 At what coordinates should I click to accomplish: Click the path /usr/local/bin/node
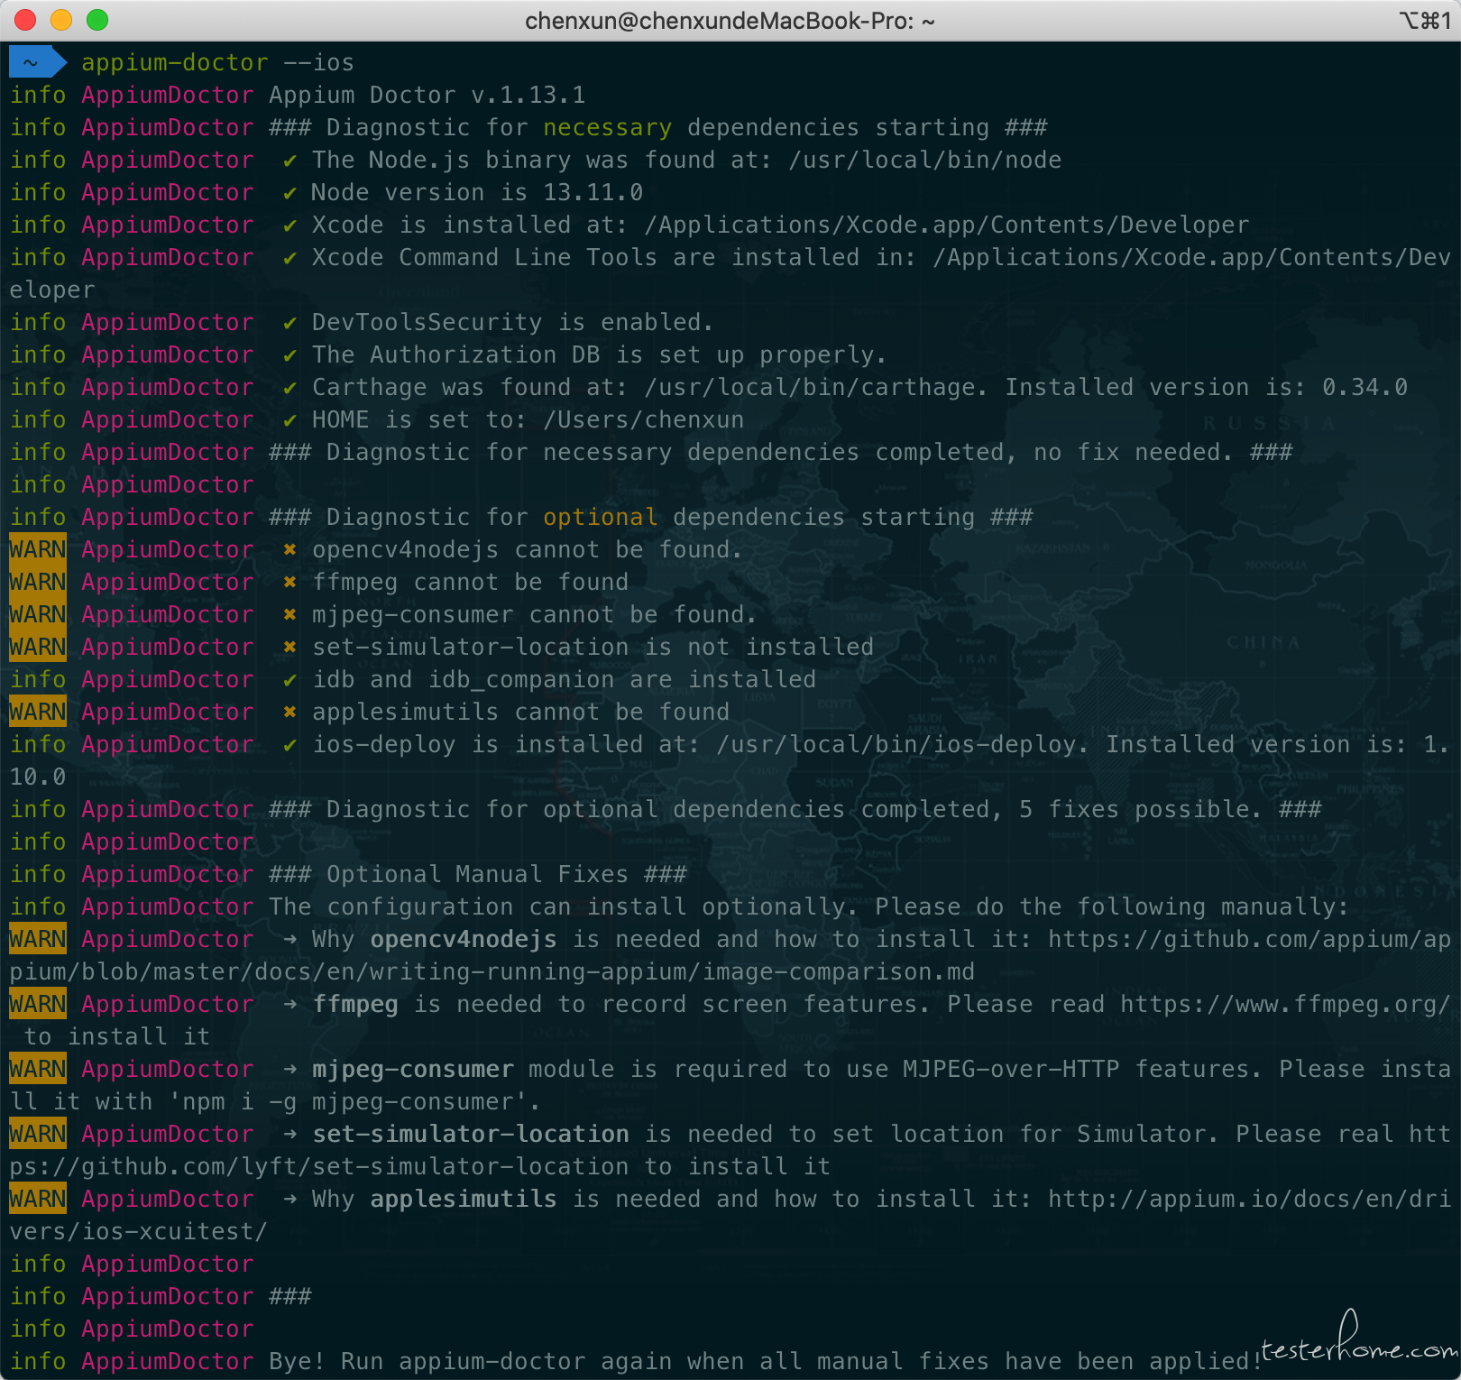point(924,160)
